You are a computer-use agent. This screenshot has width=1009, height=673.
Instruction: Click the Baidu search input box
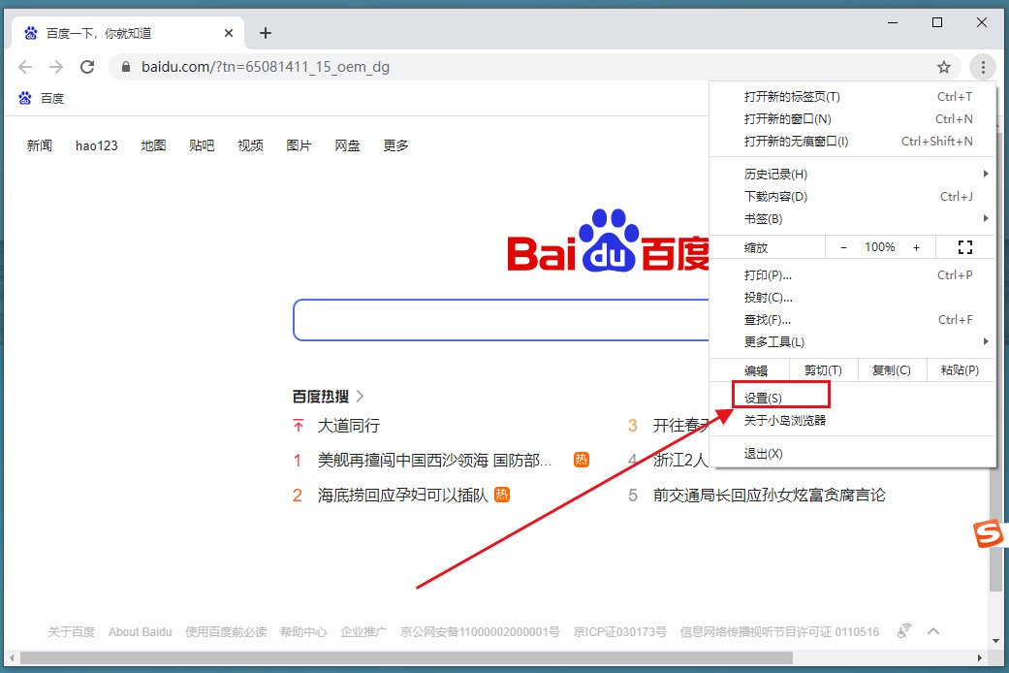click(501, 320)
